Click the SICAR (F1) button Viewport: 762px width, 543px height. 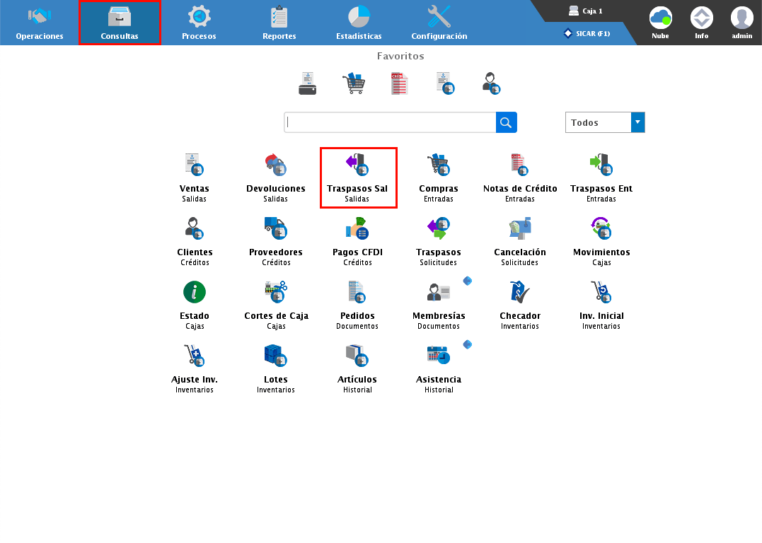coord(587,33)
